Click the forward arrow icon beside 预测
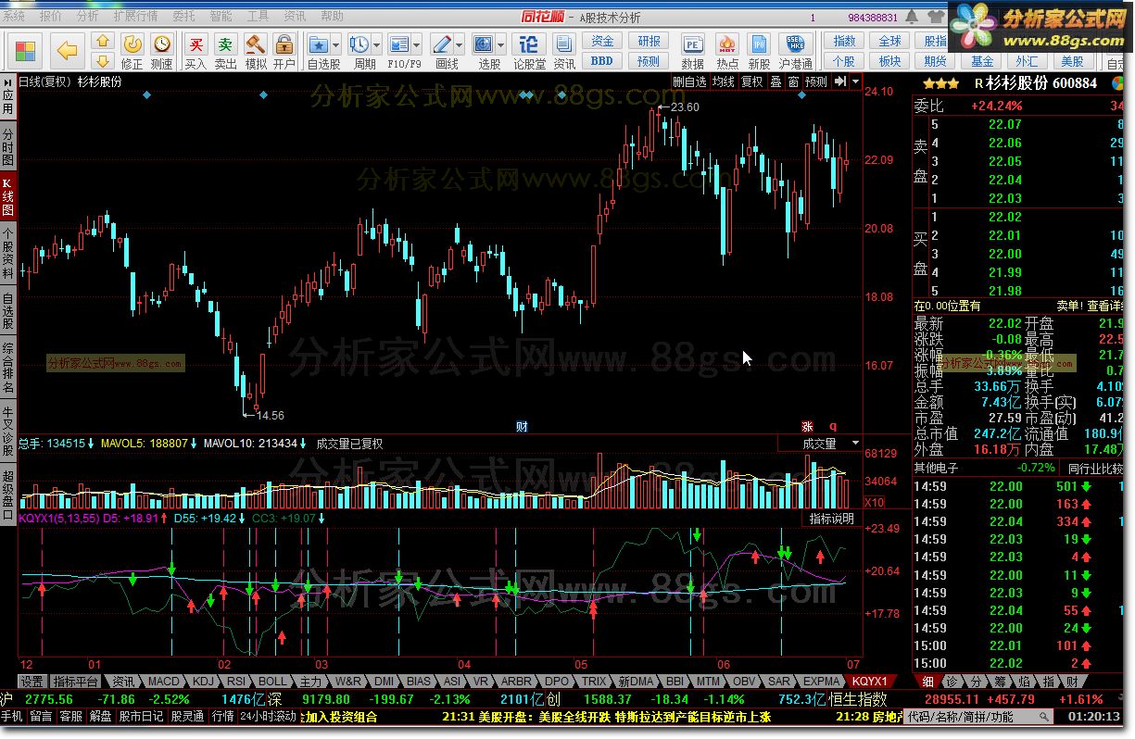 [839, 81]
